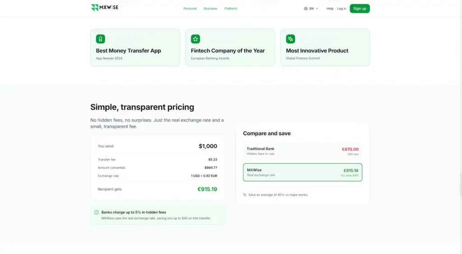
Task: Open the Business menu
Action: click(210, 9)
